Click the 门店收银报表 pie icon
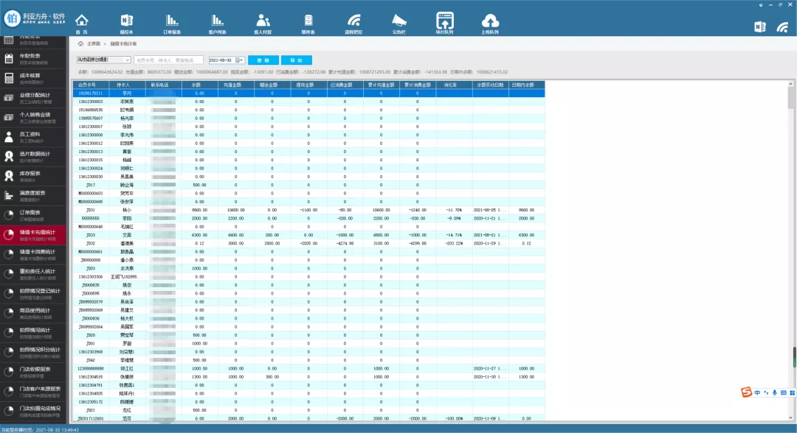Viewport: 797px width, 433px height. pos(9,372)
